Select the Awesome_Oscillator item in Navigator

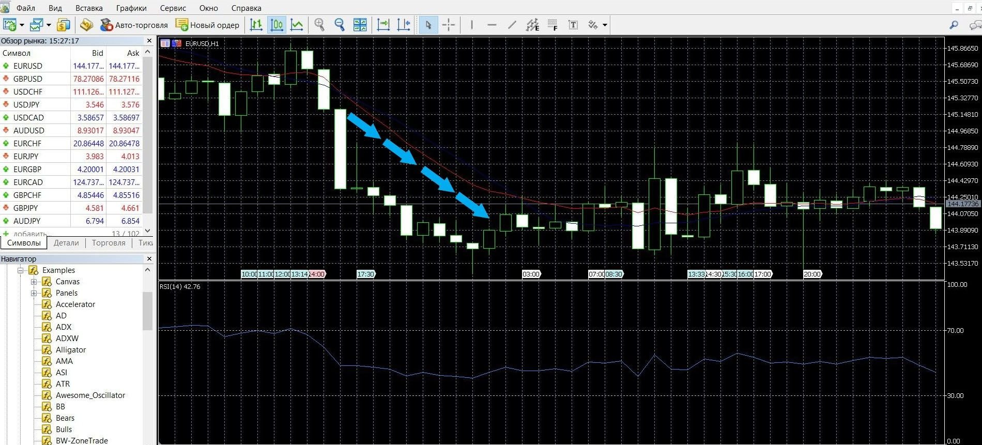[90, 395]
